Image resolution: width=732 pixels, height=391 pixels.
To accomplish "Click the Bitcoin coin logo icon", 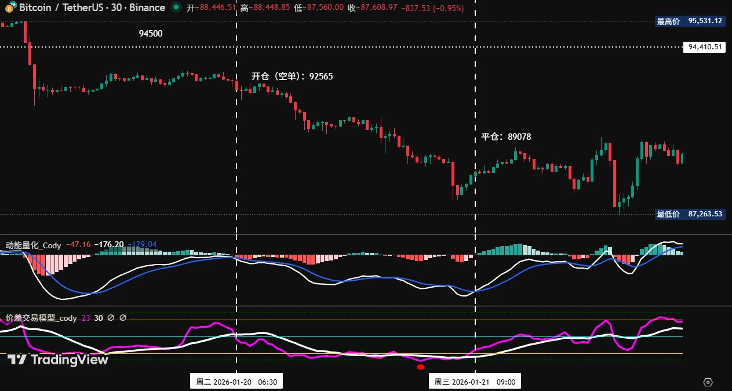I will (10, 8).
